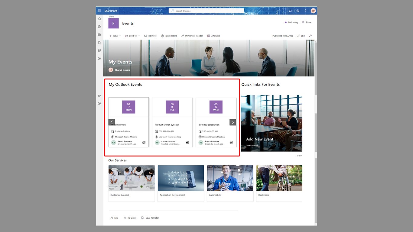Click the SharePoint home label in header

click(111, 11)
